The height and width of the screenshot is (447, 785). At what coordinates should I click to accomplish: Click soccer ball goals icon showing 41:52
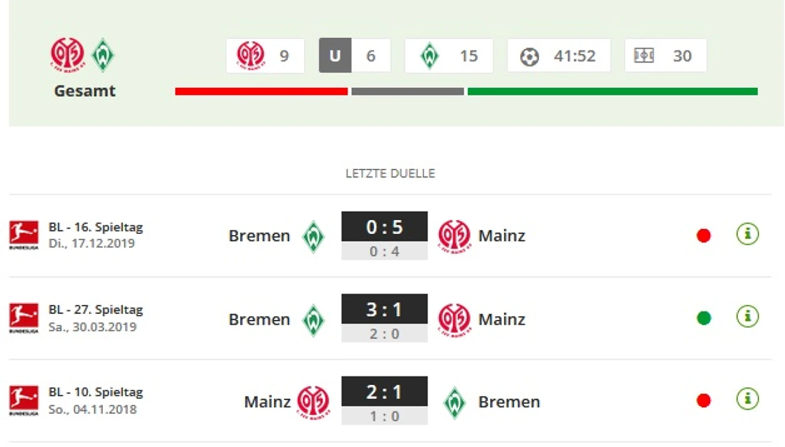tap(530, 56)
